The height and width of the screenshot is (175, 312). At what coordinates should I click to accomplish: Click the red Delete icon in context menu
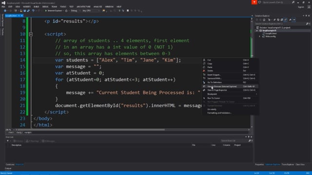pyautogui.click(x=204, y=71)
